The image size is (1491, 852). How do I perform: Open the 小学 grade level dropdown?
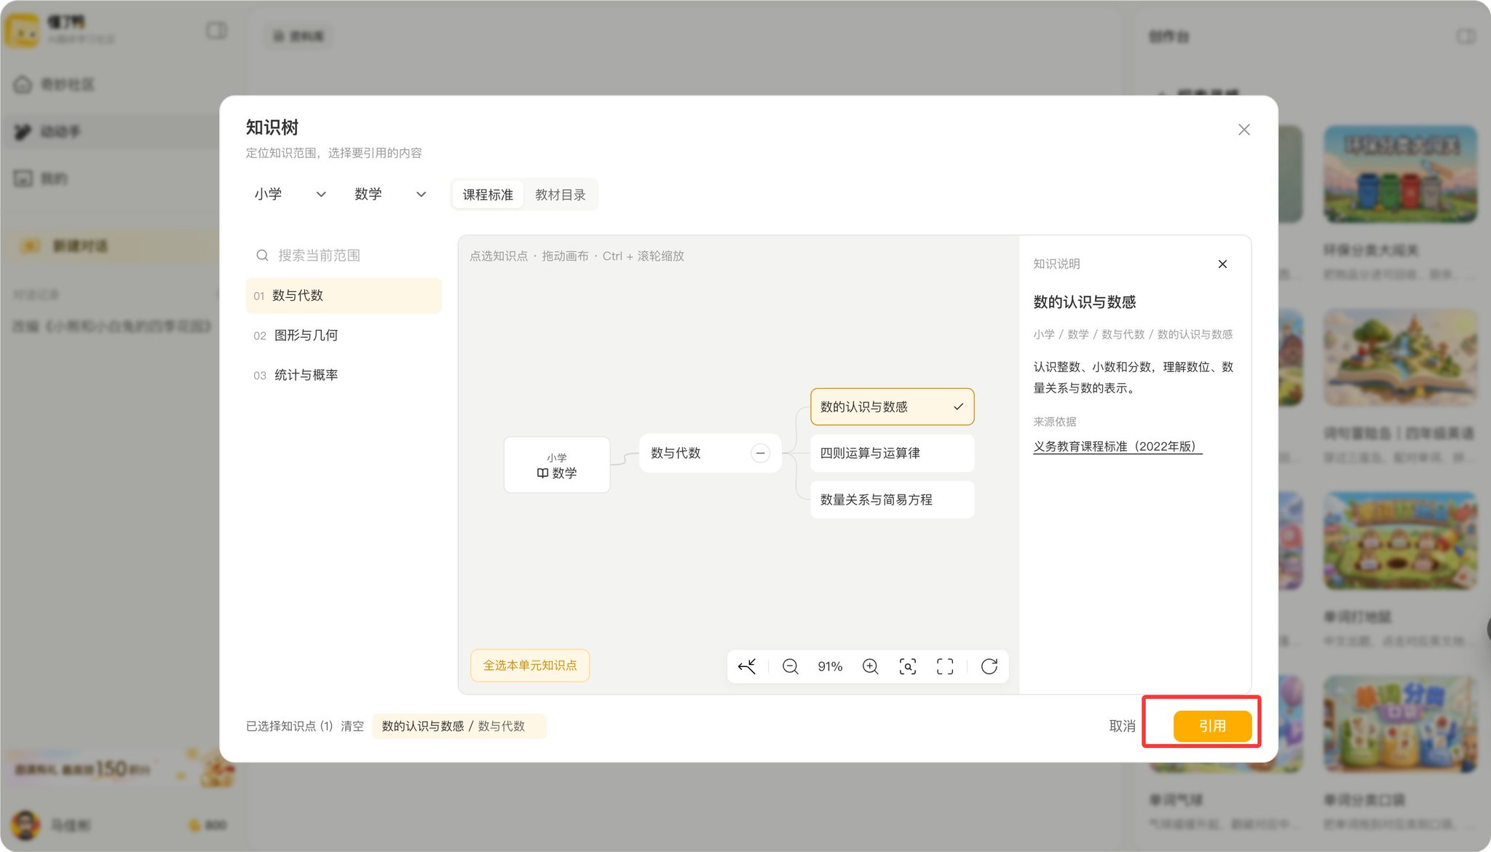coord(290,194)
